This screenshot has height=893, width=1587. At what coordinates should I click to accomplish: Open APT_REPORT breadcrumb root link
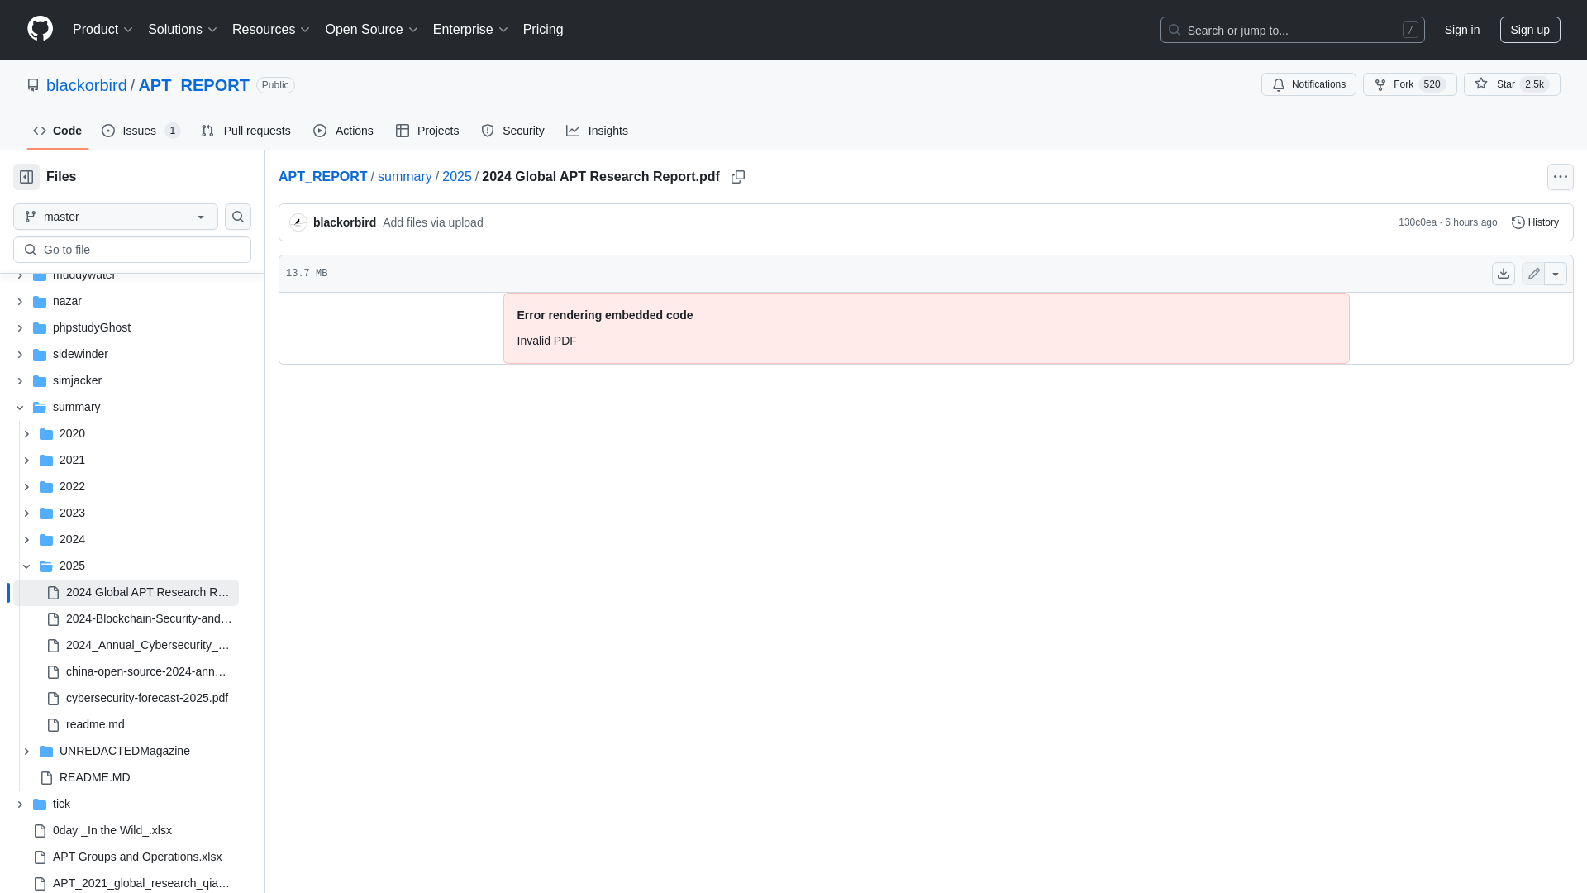(x=322, y=177)
